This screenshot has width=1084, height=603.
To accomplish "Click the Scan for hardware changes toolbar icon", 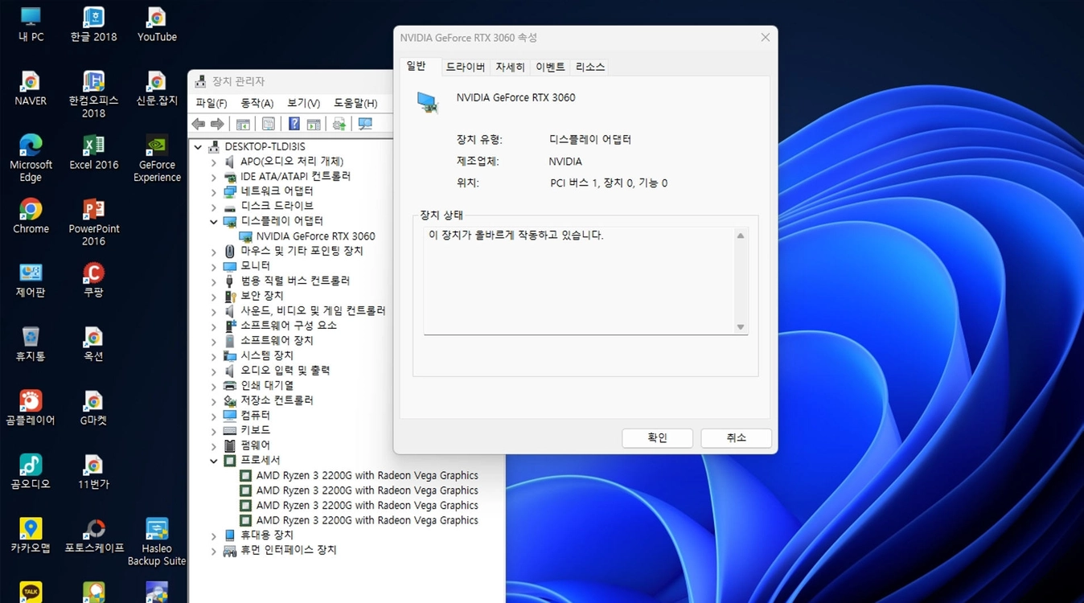I will point(365,124).
